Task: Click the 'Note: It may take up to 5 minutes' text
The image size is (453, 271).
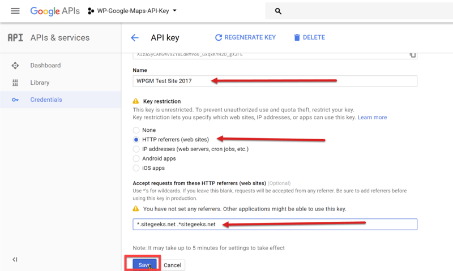Action: pyautogui.click(x=208, y=248)
